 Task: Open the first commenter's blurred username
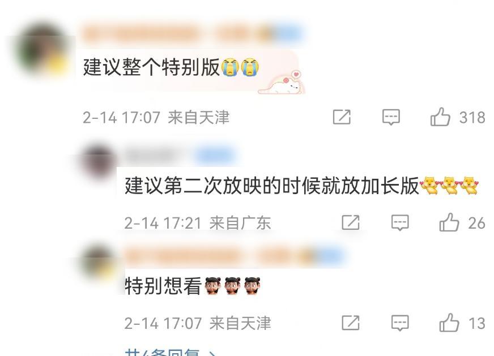pyautogui.click(x=192, y=34)
